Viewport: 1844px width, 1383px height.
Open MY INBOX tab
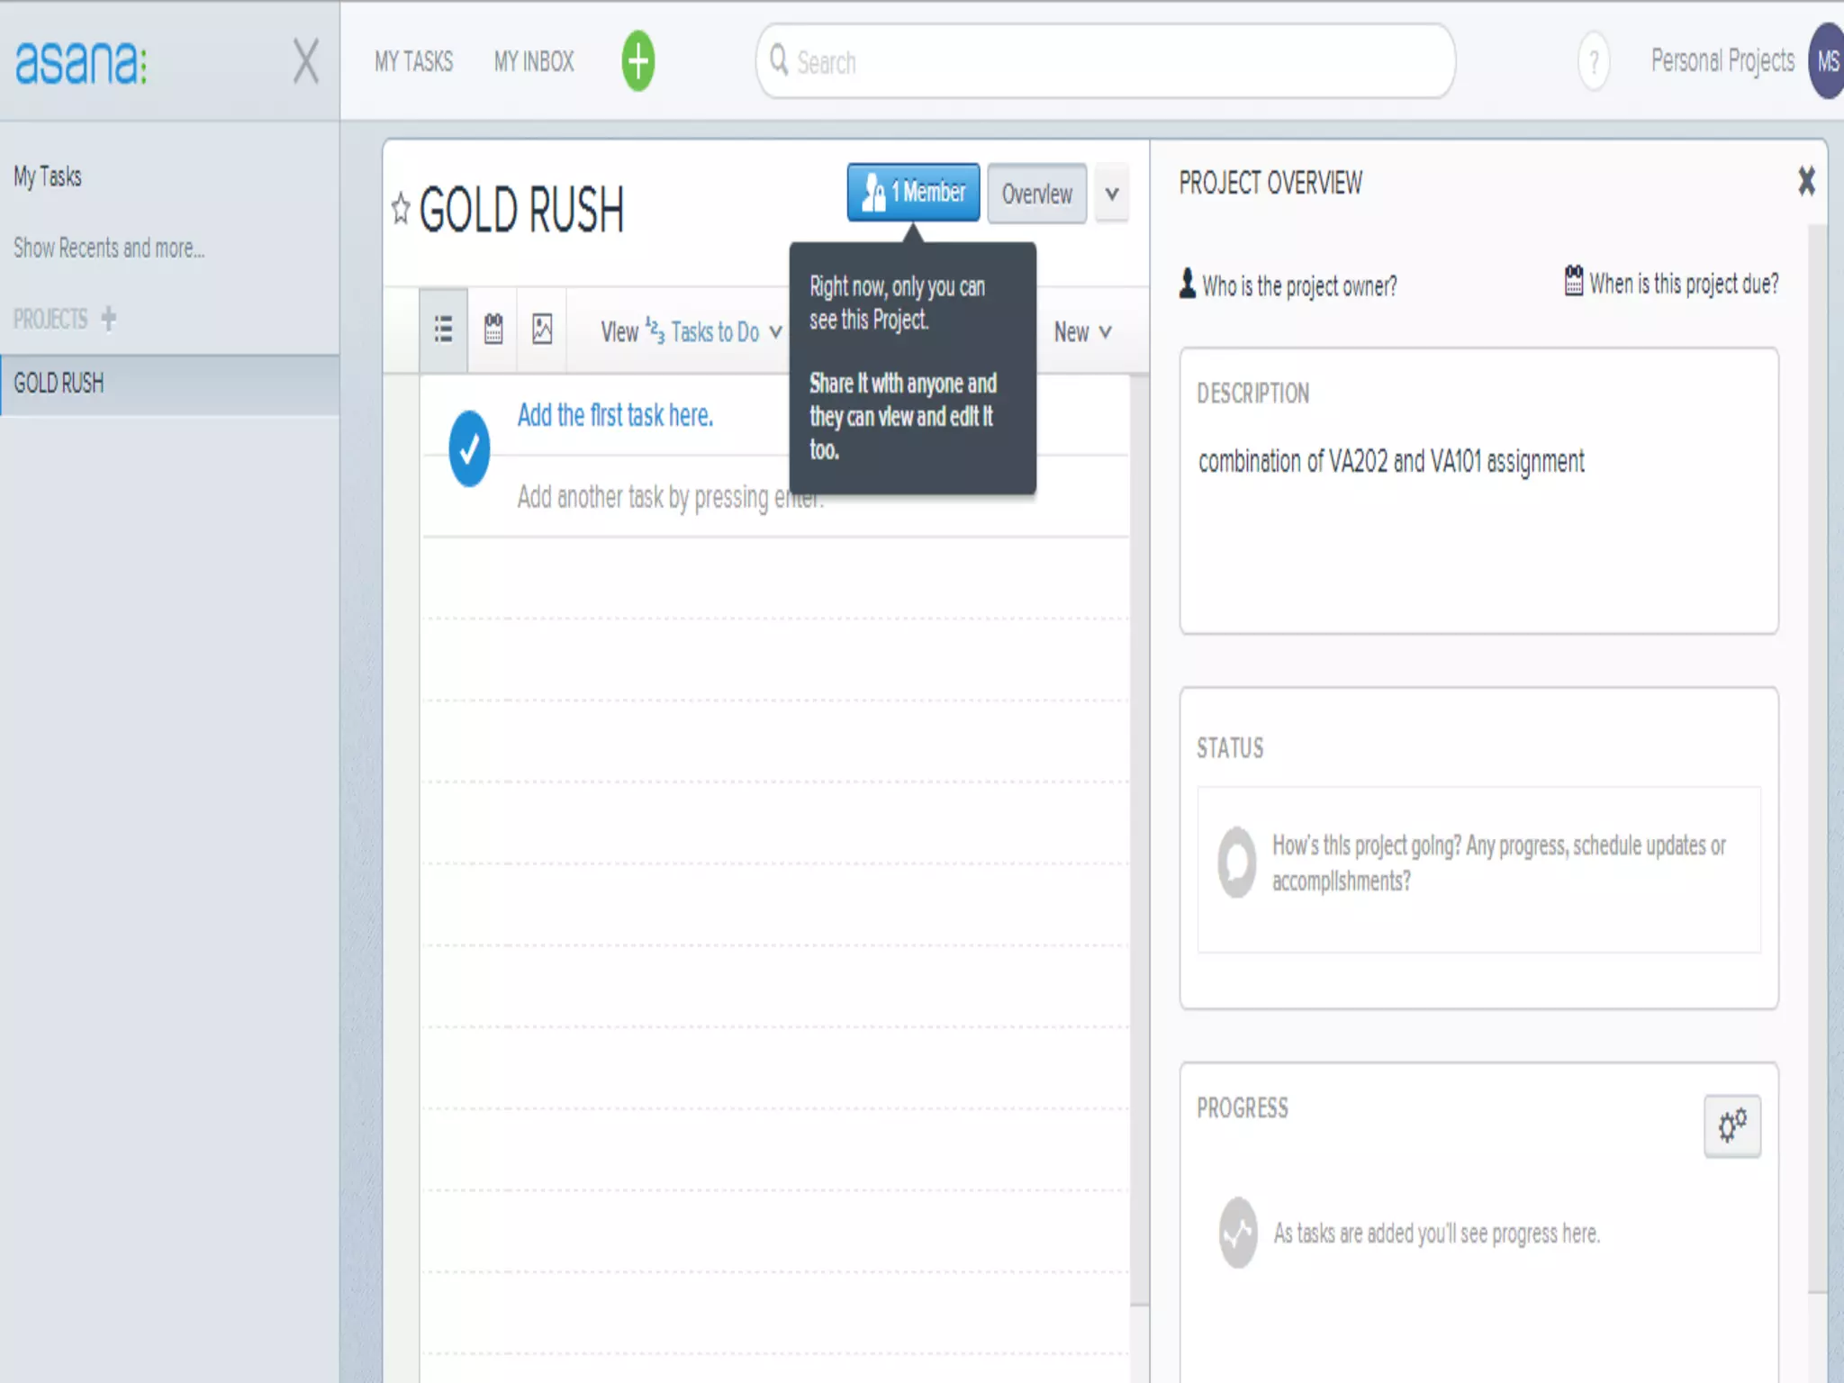533,61
